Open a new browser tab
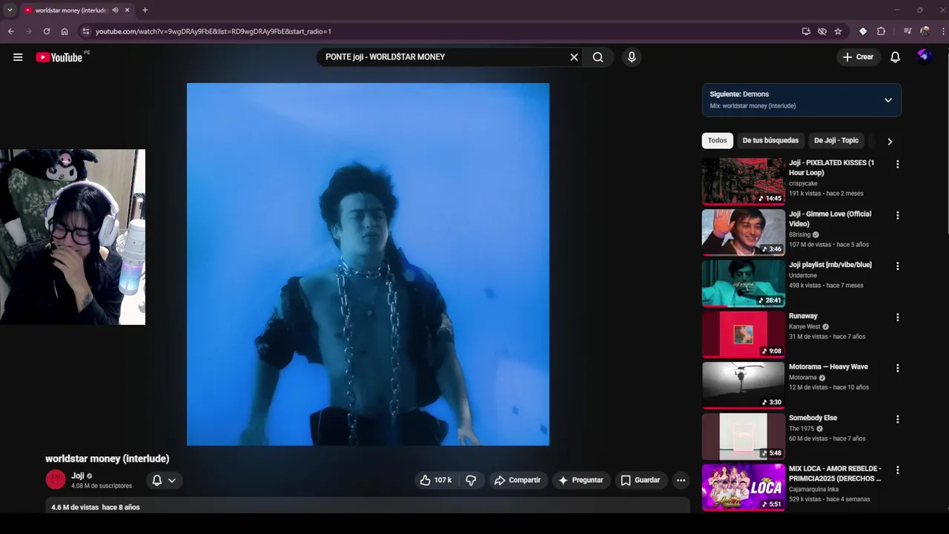 tap(145, 10)
